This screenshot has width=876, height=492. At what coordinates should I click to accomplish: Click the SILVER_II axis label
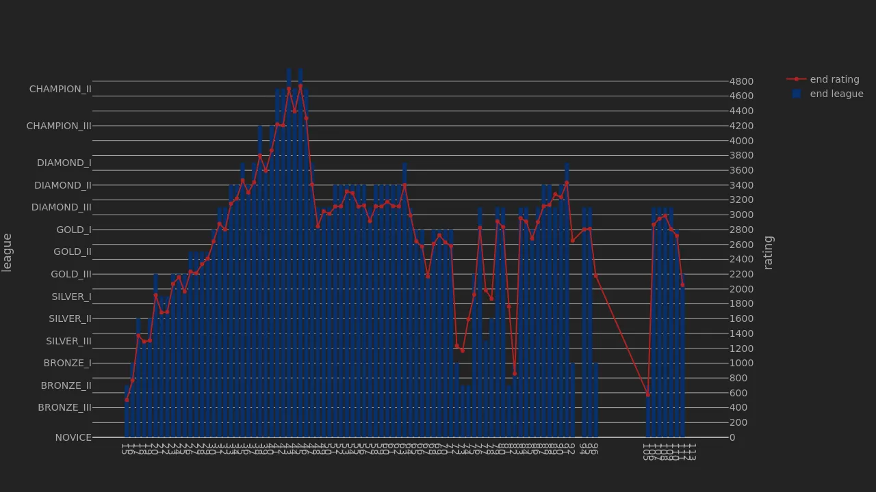click(x=70, y=318)
